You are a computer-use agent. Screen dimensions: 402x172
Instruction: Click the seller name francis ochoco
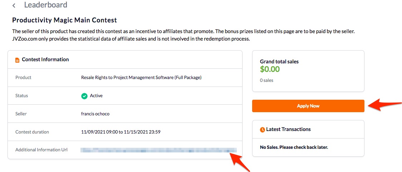point(95,114)
